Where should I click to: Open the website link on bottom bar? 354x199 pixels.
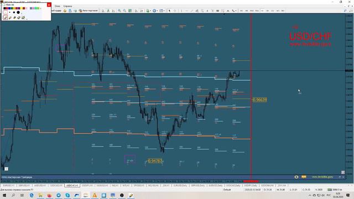pyautogui.click(x=322, y=177)
